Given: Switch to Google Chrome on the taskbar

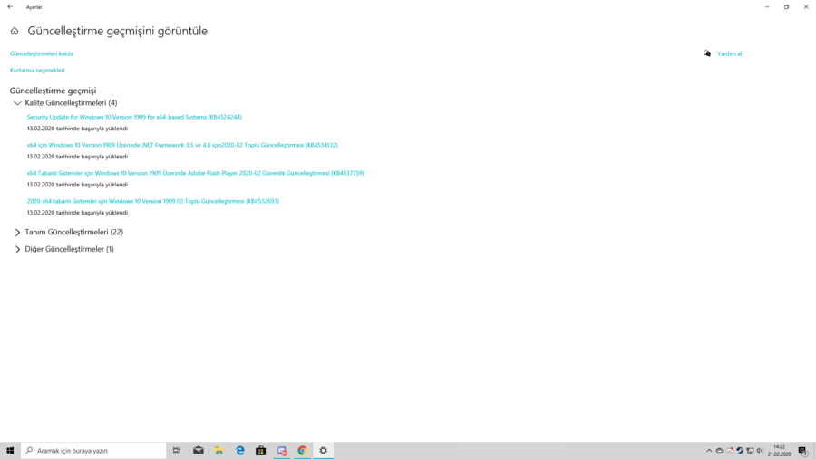Looking at the screenshot, I should [x=302, y=451].
